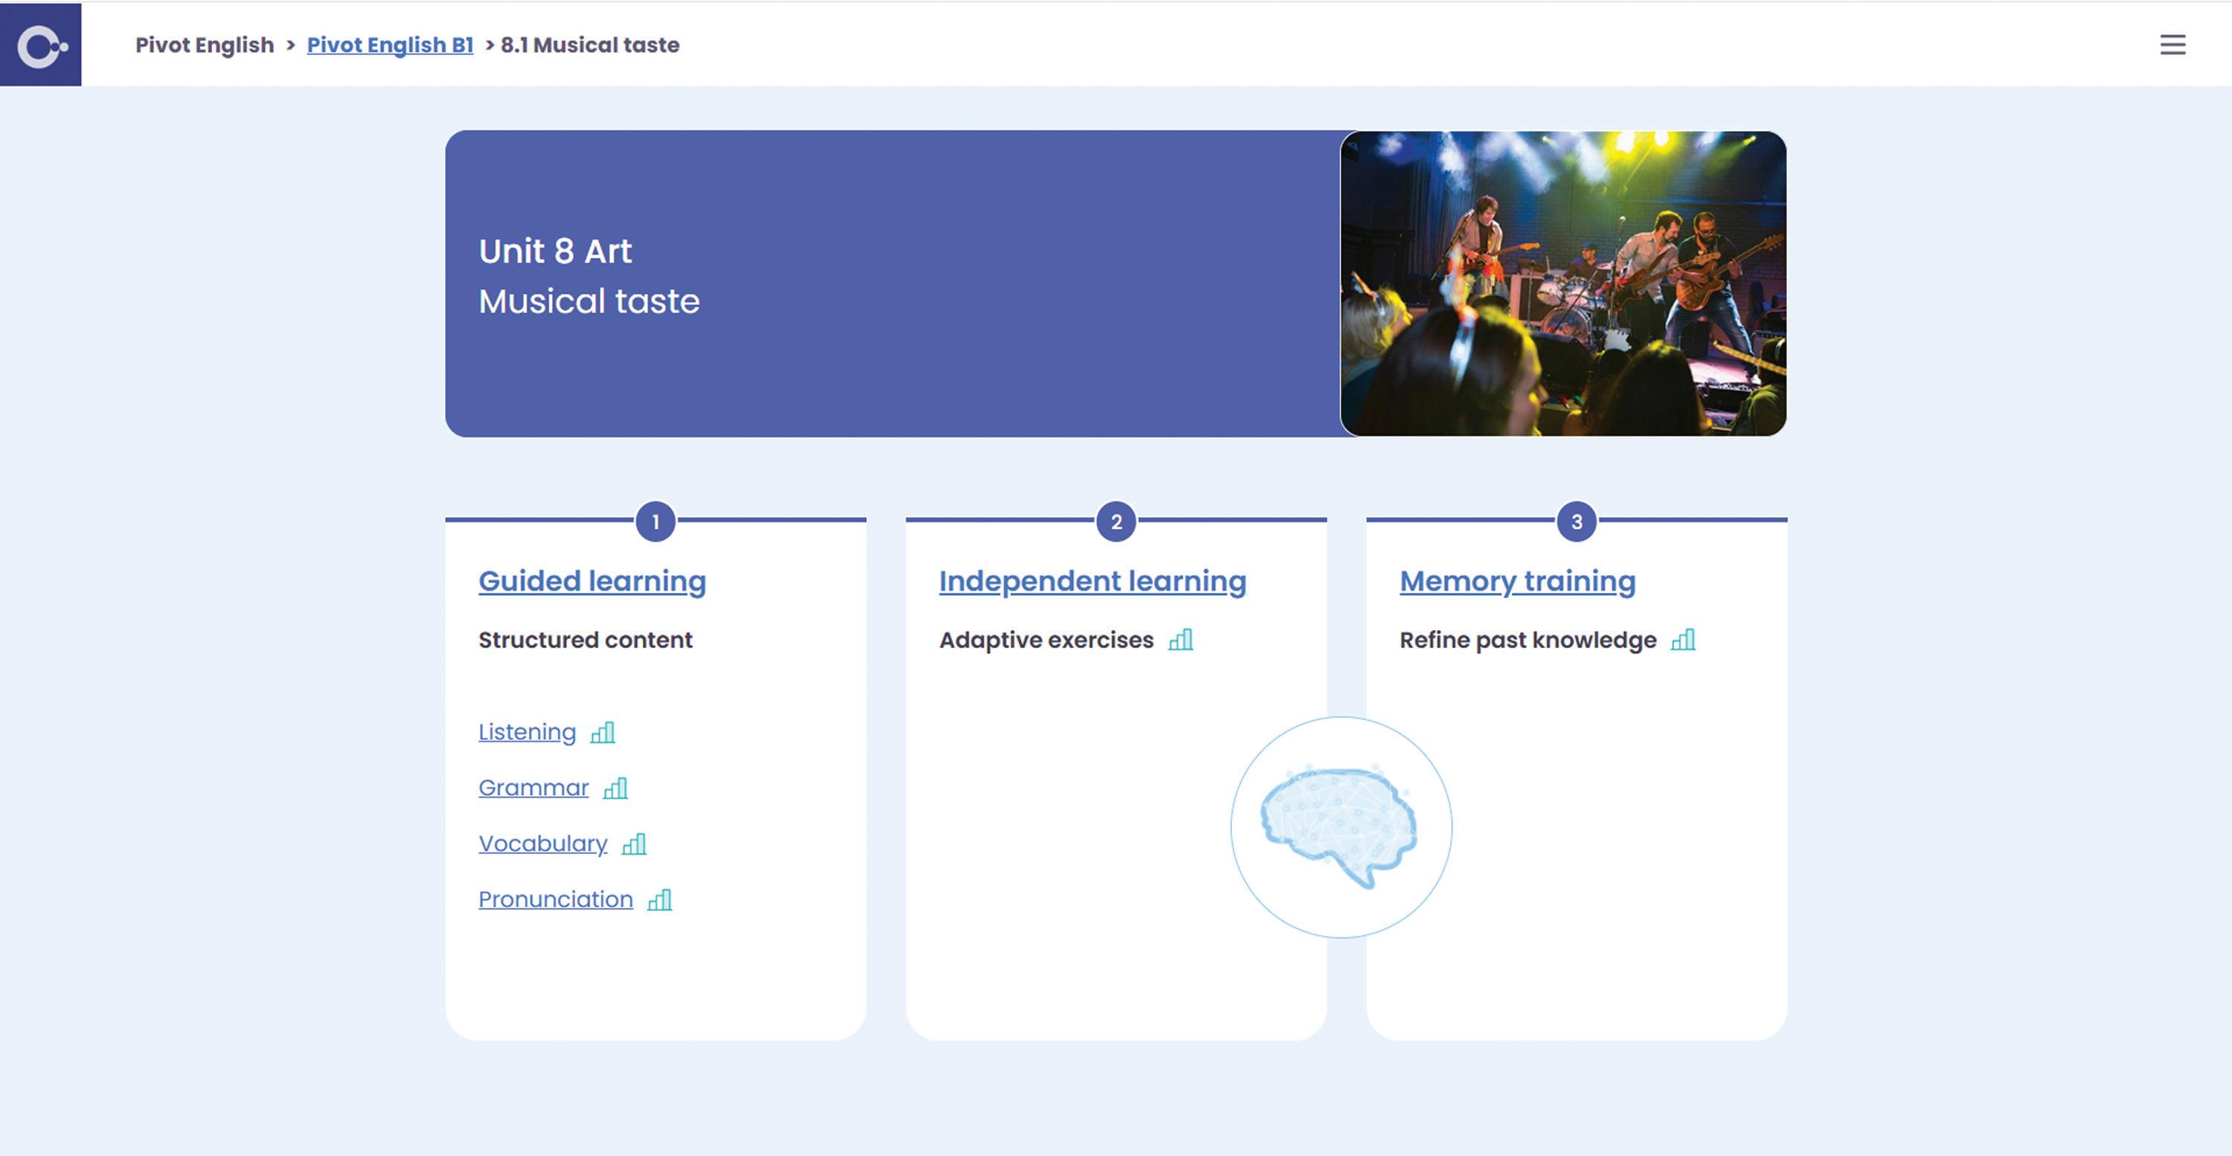Screen dimensions: 2232x1156
Task: Click bar chart icon beside Refine past knowledge
Action: tap(1684, 640)
